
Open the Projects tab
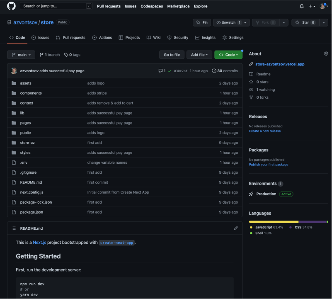point(129,37)
